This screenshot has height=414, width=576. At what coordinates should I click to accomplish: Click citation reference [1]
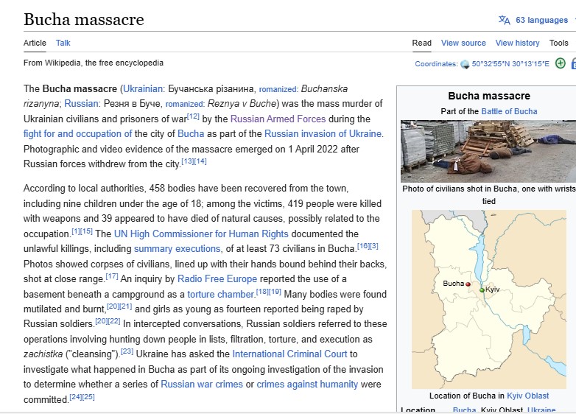[75, 231]
